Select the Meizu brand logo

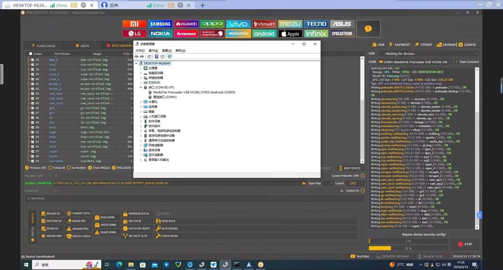click(290, 24)
